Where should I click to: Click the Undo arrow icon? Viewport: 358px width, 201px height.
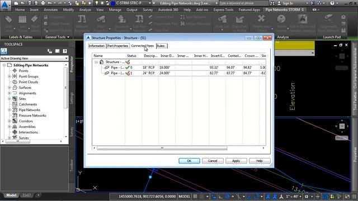pos(50,3)
